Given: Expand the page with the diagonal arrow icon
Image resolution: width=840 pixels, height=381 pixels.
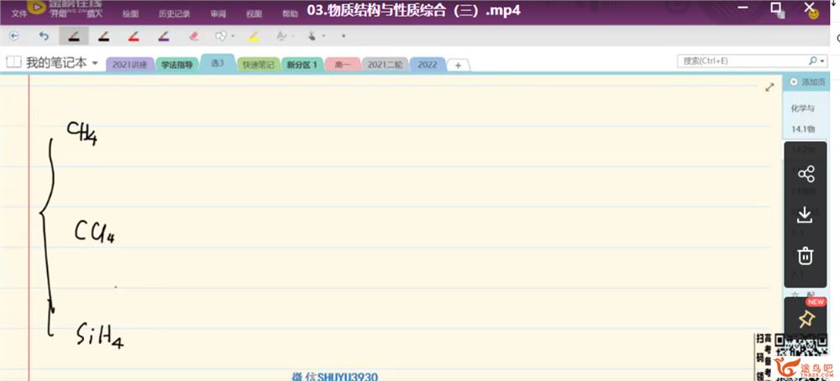Looking at the screenshot, I should (x=769, y=87).
